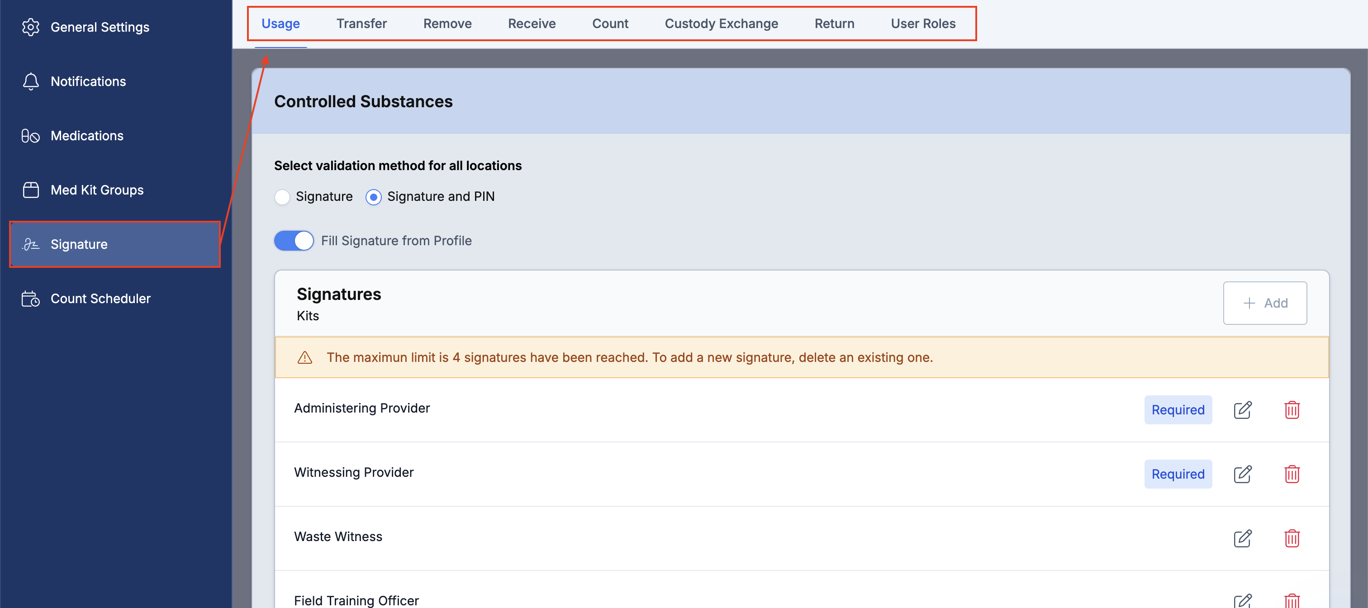Image resolution: width=1368 pixels, height=608 pixels.
Task: Delete the Administering Provider signature
Action: click(1292, 410)
